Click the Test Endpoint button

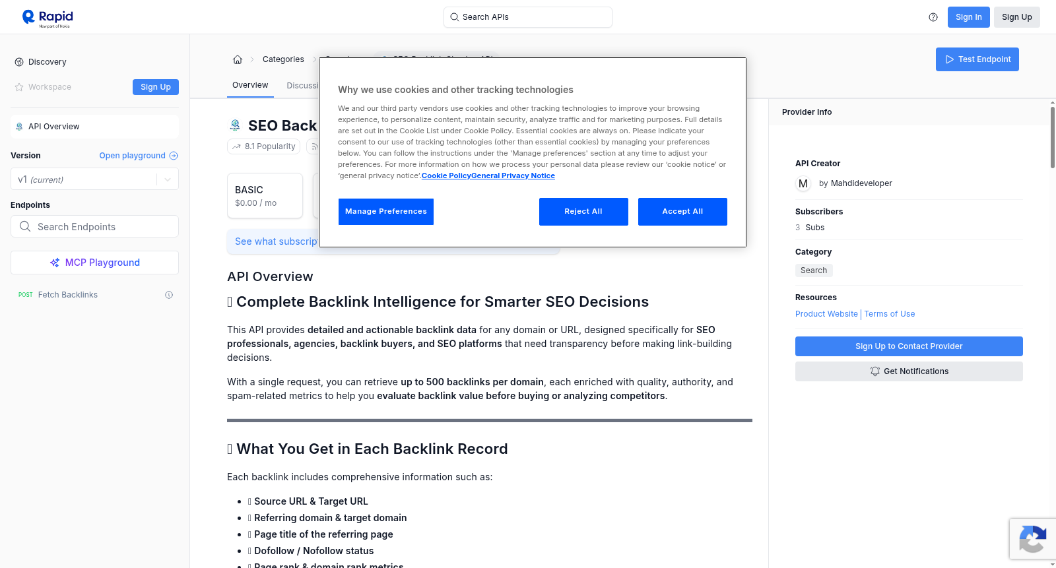coord(977,59)
